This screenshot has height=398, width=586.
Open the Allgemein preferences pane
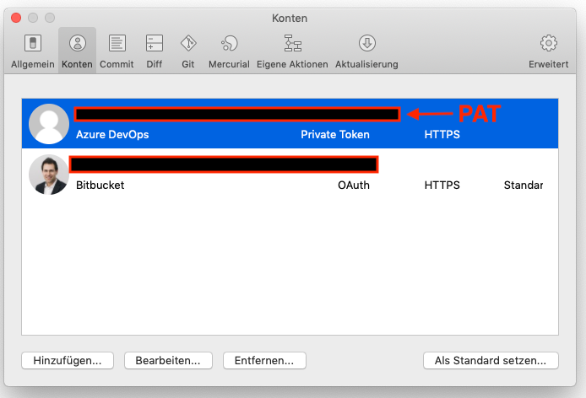[33, 51]
